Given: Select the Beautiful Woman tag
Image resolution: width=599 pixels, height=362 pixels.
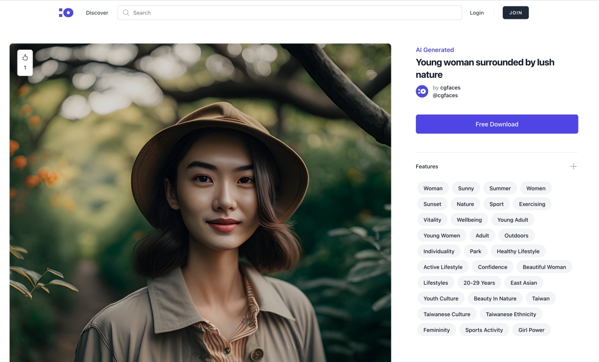Looking at the screenshot, I should click(x=544, y=267).
